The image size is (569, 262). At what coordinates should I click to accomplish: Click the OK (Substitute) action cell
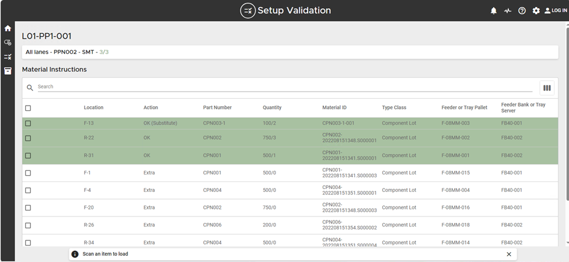(x=160, y=123)
